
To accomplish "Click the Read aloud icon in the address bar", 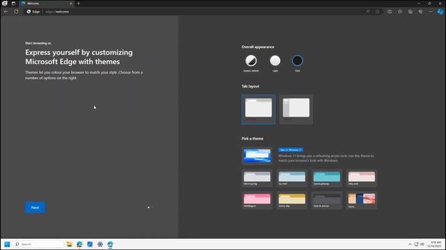I will 368,12.
